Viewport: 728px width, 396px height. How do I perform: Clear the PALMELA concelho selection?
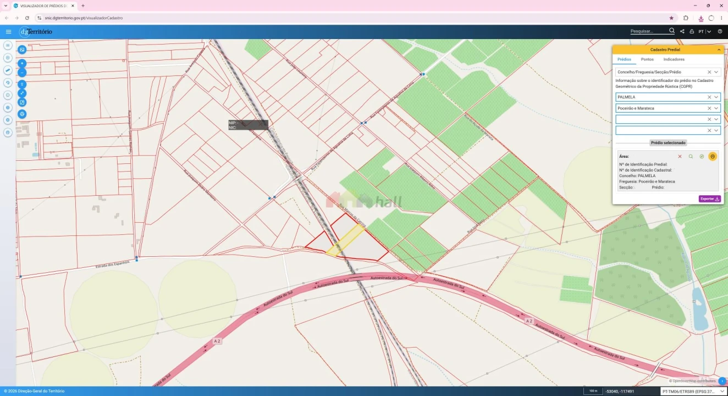click(x=709, y=97)
